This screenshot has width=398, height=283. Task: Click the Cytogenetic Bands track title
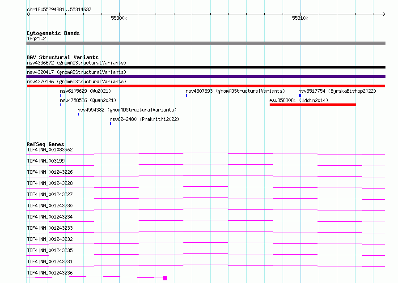[x=53, y=33]
